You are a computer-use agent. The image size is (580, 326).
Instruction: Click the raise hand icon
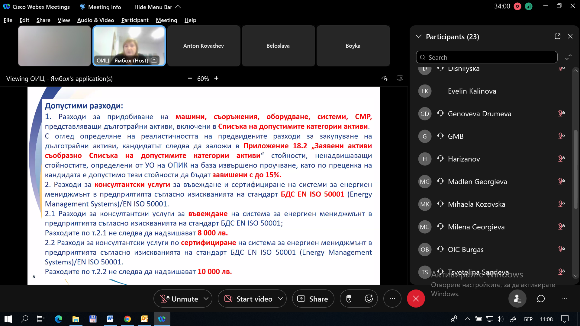click(349, 299)
